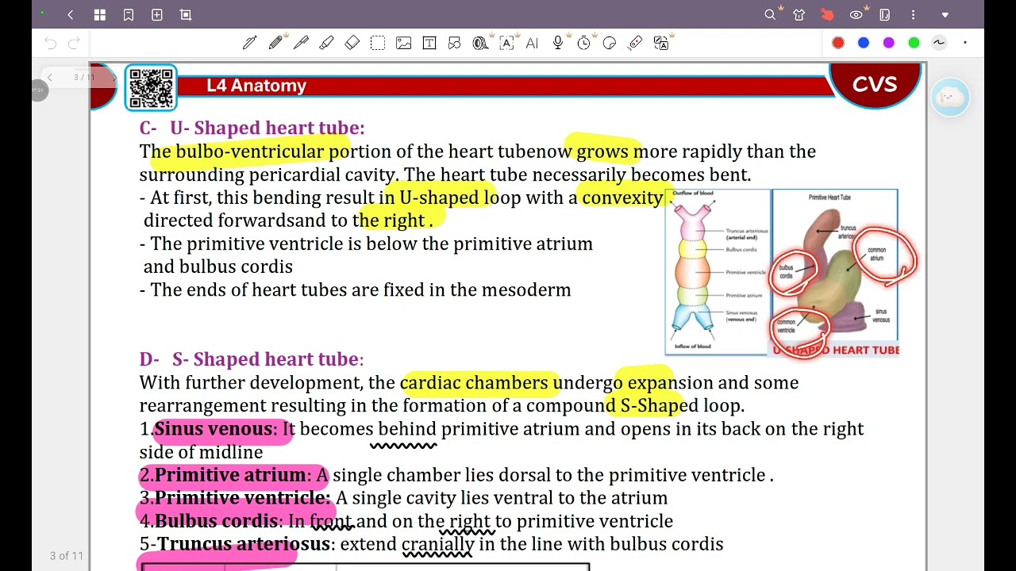Activate the laser pointer tool

[x=635, y=43]
